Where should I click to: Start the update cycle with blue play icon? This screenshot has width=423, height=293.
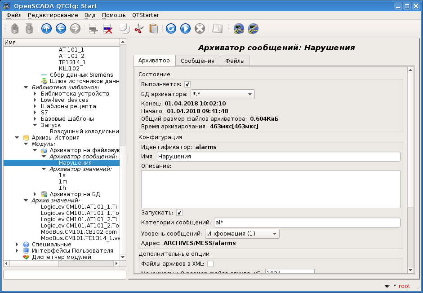(x=185, y=28)
